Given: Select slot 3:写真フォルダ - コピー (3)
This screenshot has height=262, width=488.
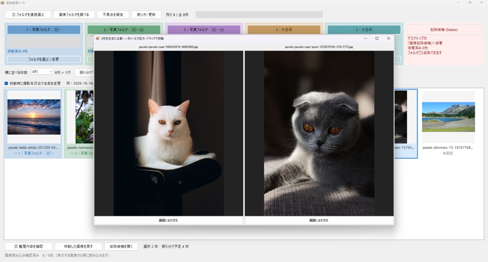Looking at the screenshot, I should tap(204, 30).
